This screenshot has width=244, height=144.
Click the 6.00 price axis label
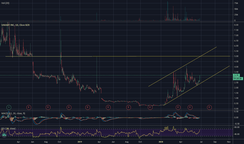[x=236, y=46]
